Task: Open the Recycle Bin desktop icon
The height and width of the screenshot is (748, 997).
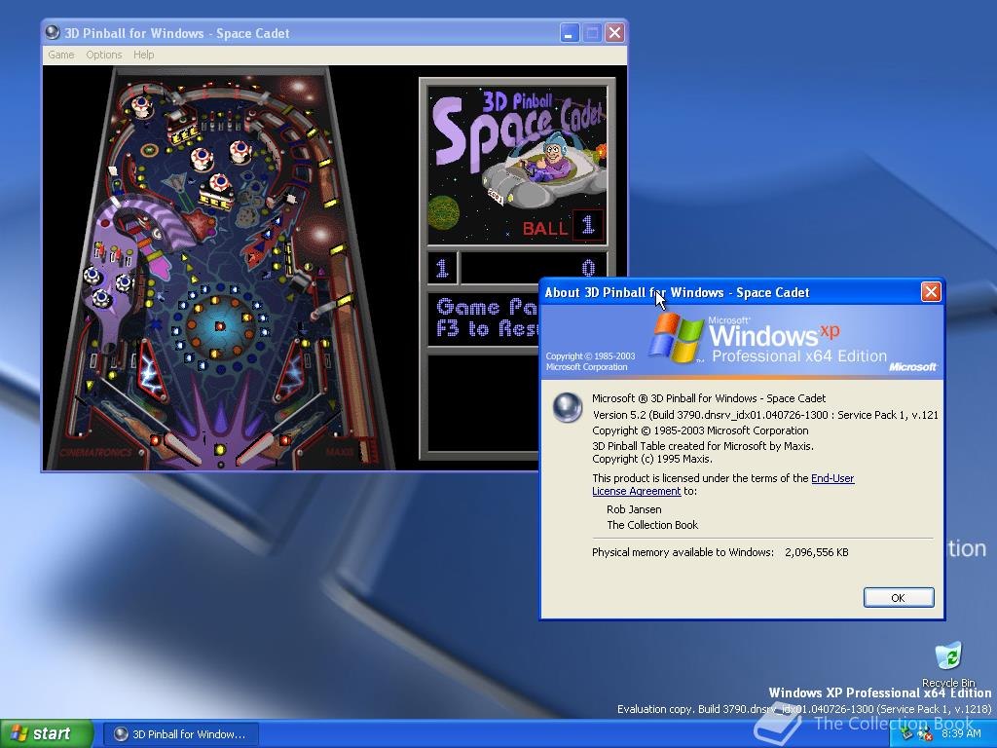Action: click(948, 664)
